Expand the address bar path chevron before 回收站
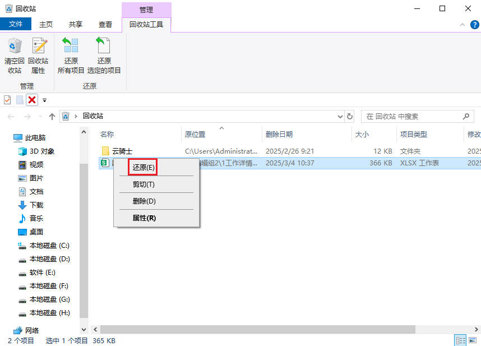481x346 pixels. click(x=76, y=116)
